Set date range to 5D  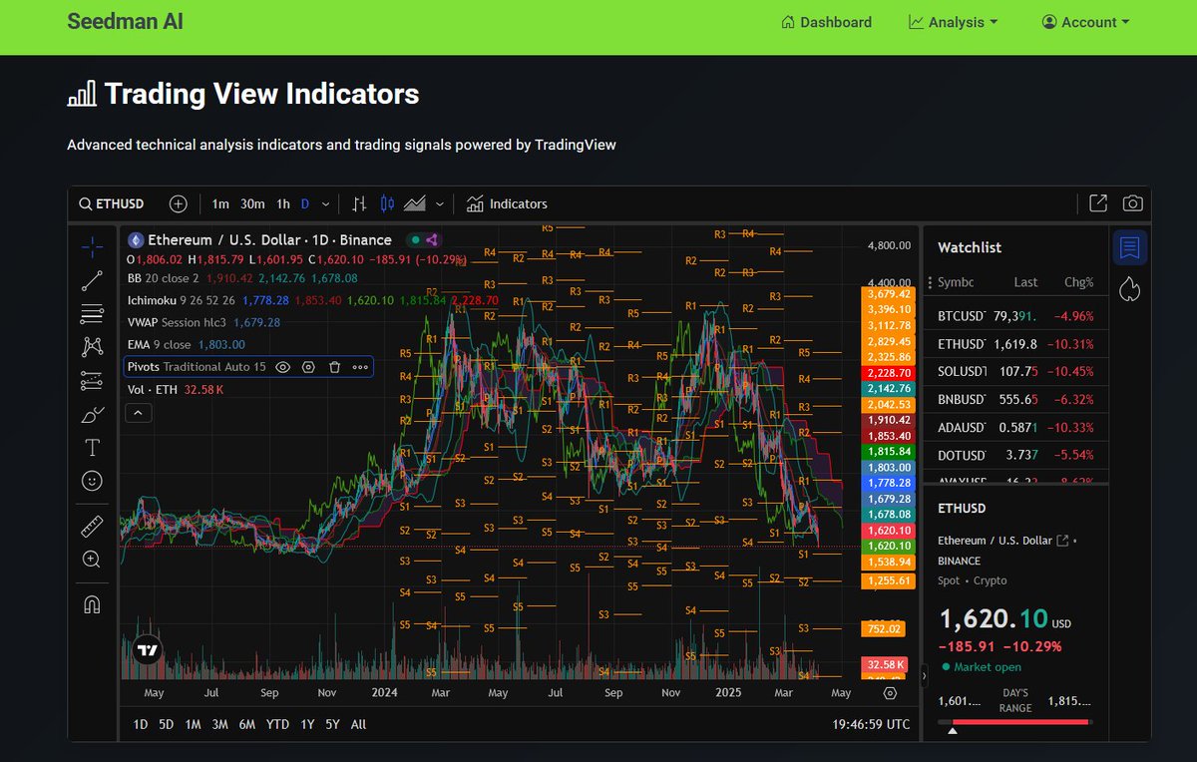click(x=167, y=725)
